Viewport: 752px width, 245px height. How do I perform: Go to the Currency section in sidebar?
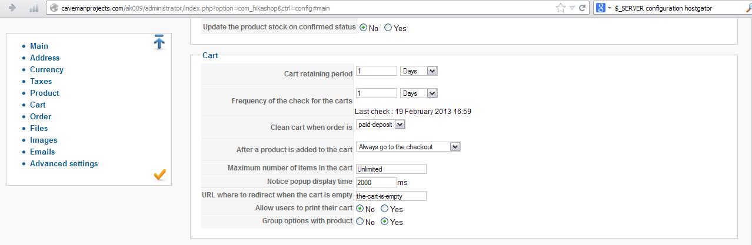coord(46,69)
